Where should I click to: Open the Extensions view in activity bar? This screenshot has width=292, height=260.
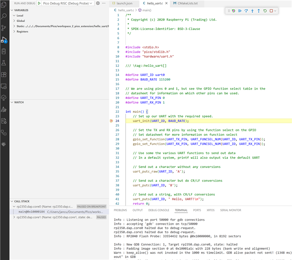[x=4, y=75]
